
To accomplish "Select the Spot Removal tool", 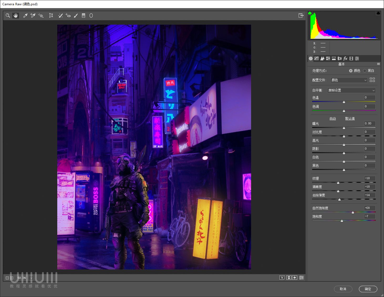I will click(60, 15).
